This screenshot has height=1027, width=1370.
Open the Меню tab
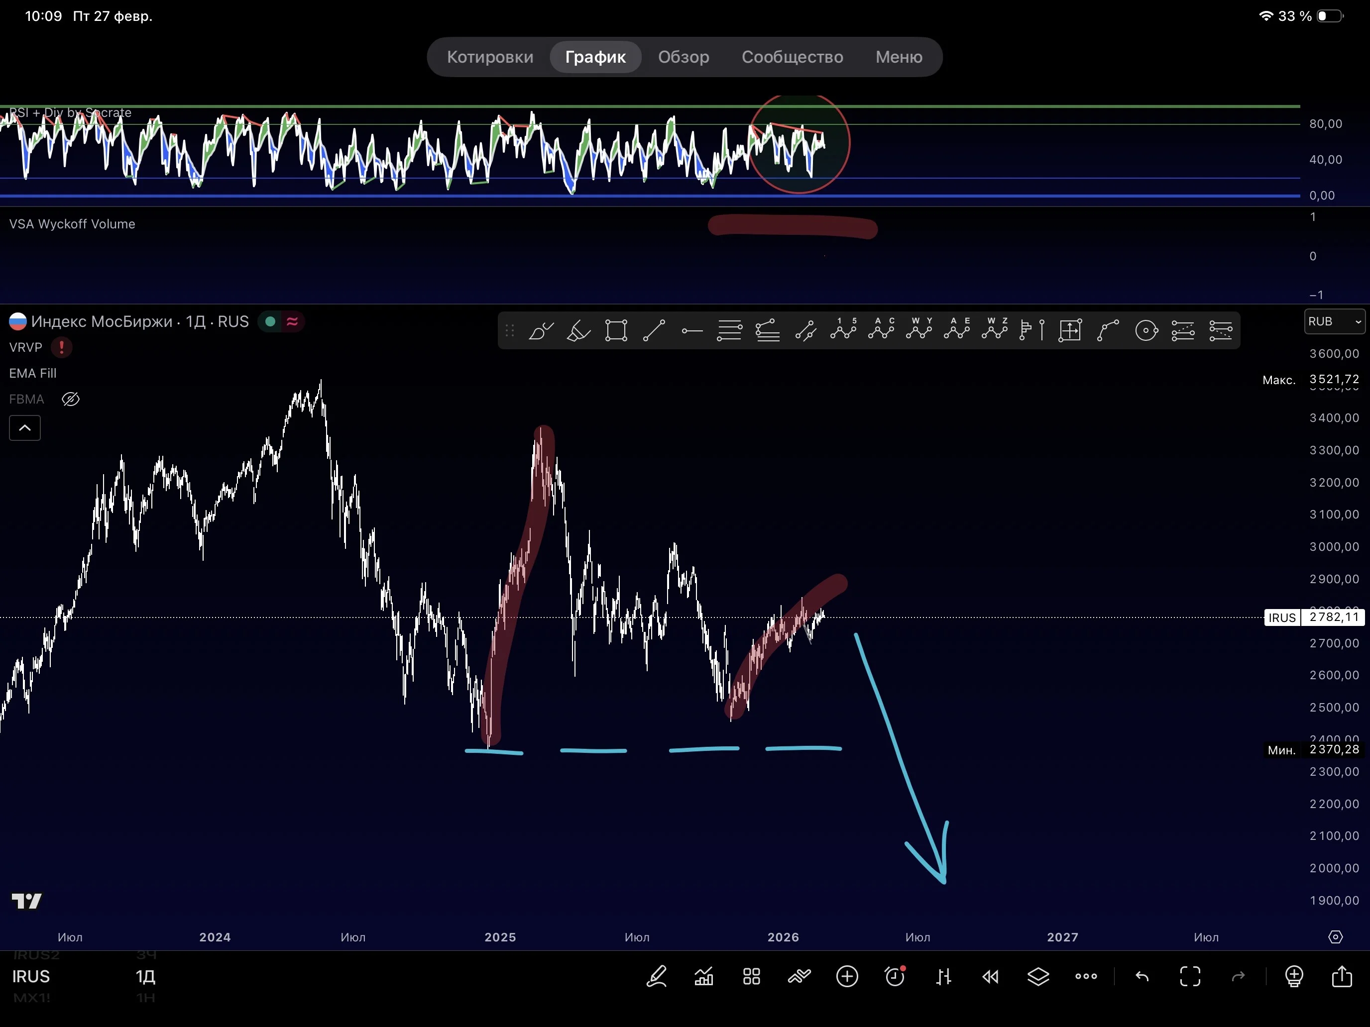pyautogui.click(x=899, y=57)
